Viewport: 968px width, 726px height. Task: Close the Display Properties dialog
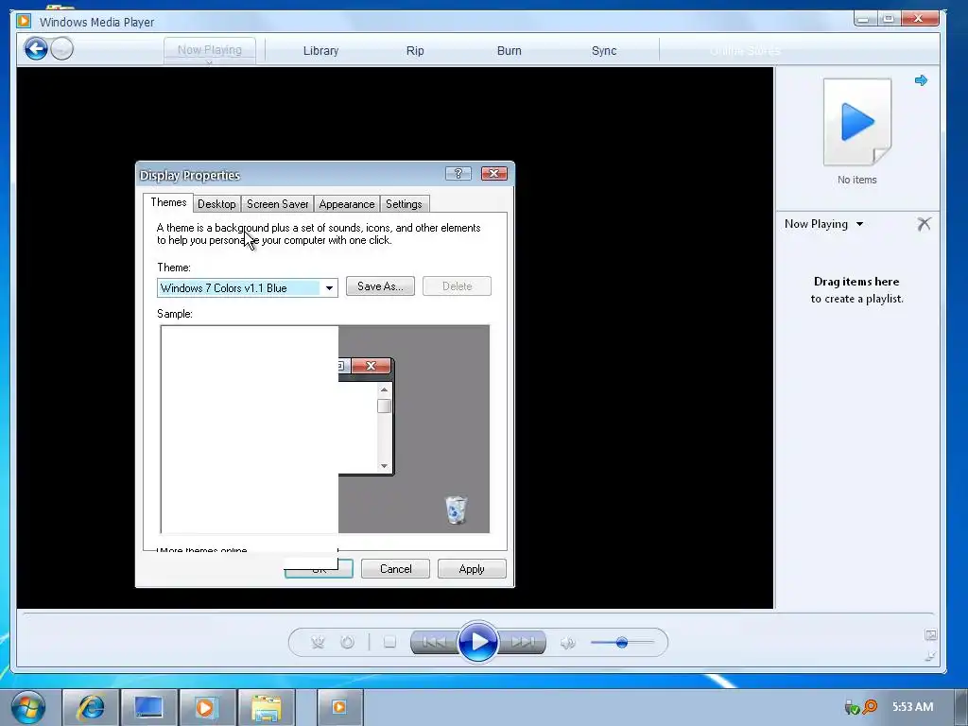click(x=493, y=174)
